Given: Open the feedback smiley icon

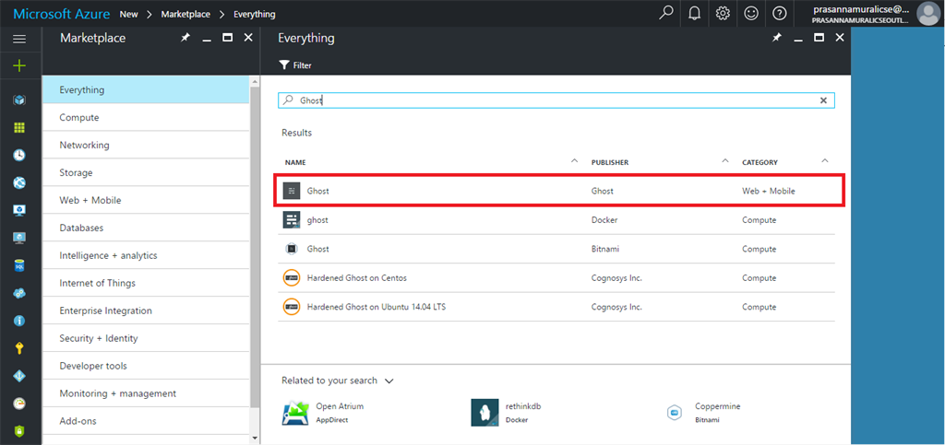Looking at the screenshot, I should (x=751, y=13).
